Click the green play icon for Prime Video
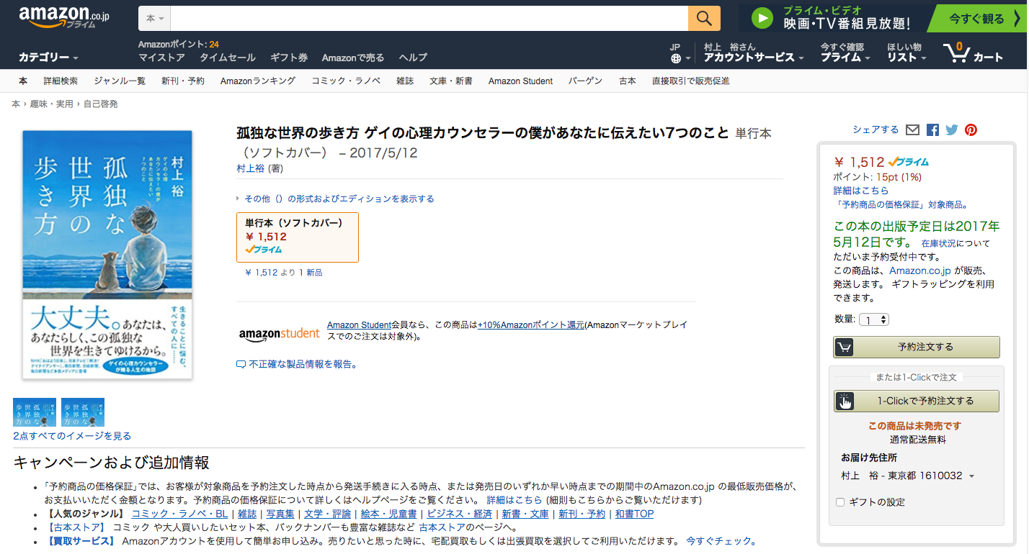The width and height of the screenshot is (1029, 554). 761,18
